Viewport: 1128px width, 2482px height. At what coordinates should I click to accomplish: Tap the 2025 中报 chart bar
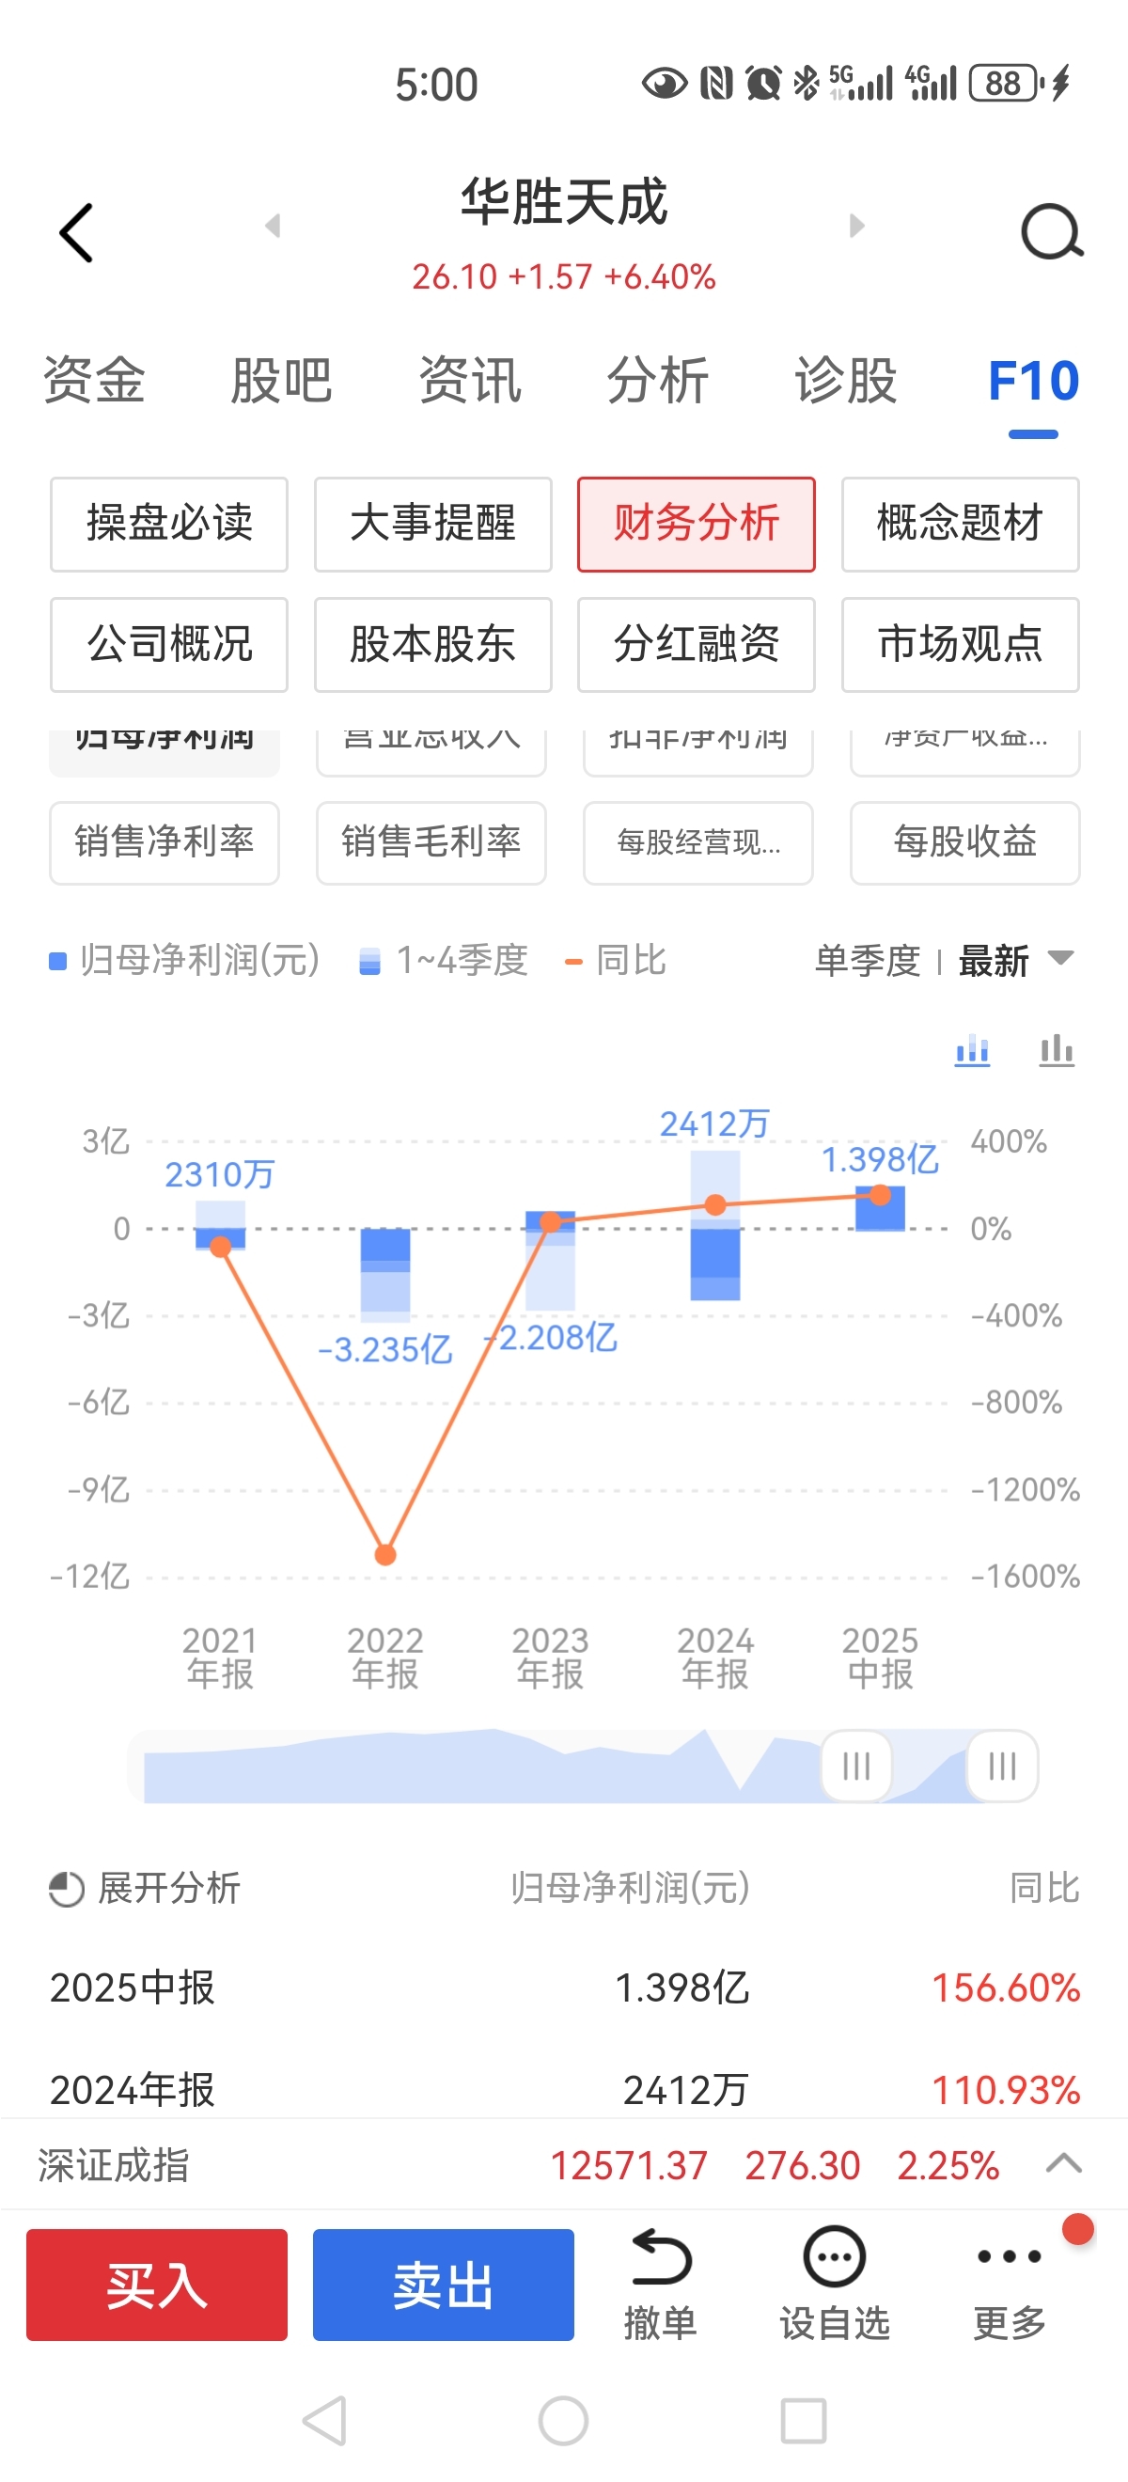(x=880, y=1209)
